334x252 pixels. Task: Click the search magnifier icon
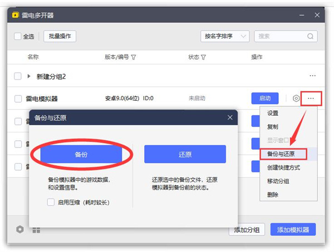pyautogui.click(x=310, y=36)
